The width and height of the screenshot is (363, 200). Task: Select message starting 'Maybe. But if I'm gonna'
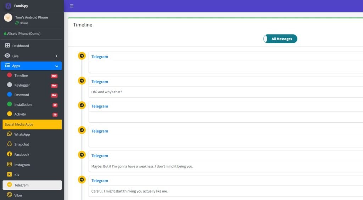pos(142,166)
